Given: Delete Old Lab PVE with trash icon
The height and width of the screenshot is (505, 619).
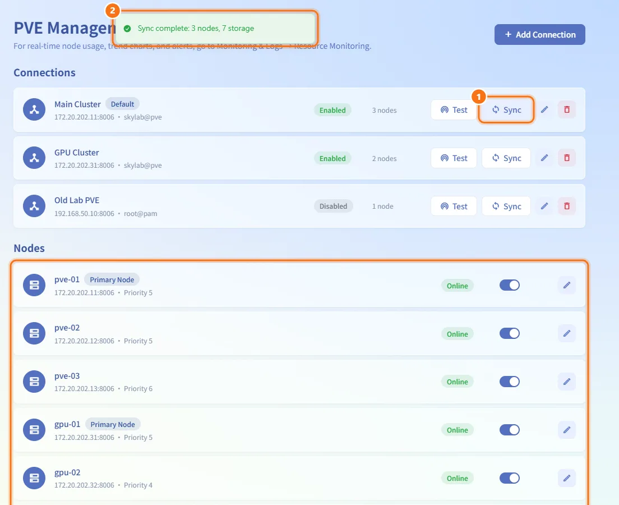Looking at the screenshot, I should [567, 206].
